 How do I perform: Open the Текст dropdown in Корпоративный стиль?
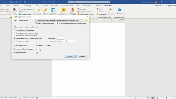pos(100,9)
